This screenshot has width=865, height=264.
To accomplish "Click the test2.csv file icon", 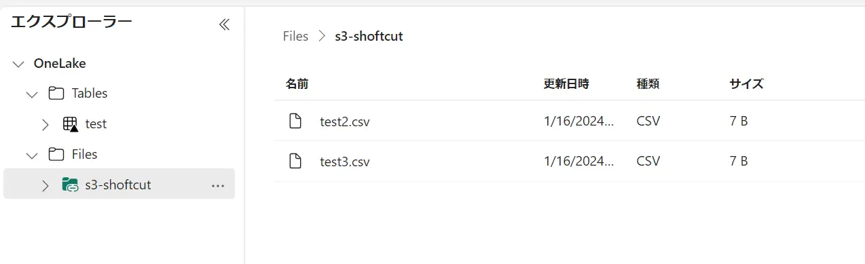I will coord(295,121).
